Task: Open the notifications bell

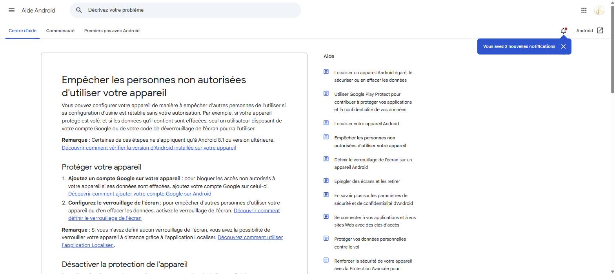Action: (x=564, y=31)
